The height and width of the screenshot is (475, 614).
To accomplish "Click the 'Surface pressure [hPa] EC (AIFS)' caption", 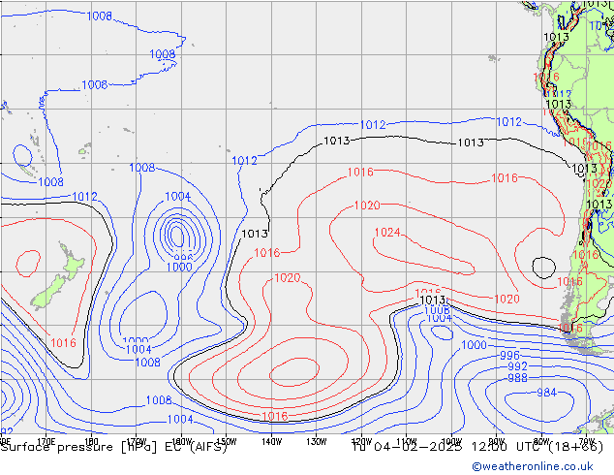I will click(x=114, y=447).
